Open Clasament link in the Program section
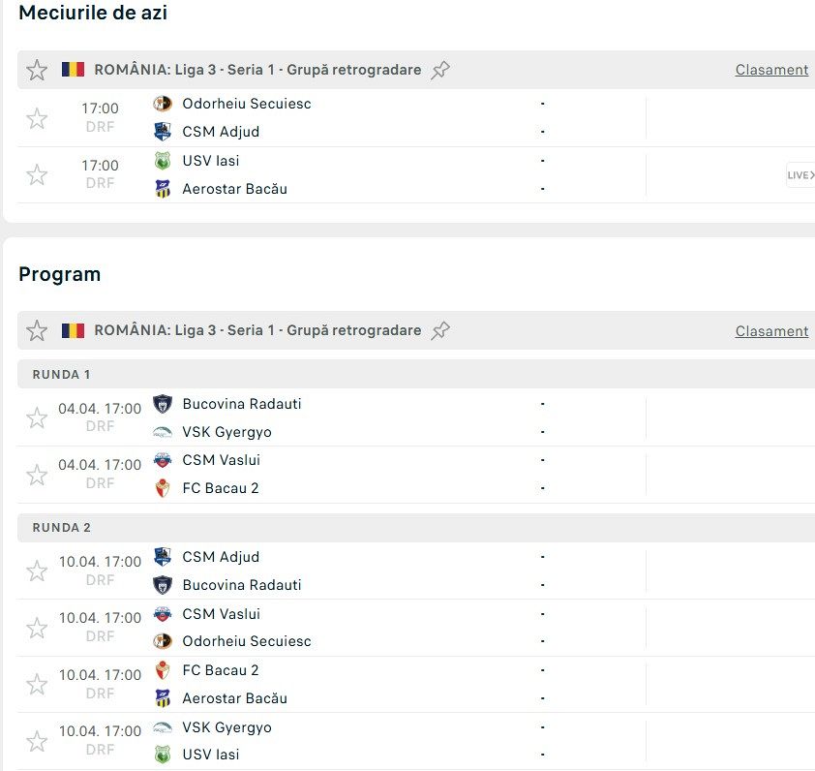Image resolution: width=815 pixels, height=771 pixels. click(x=771, y=331)
